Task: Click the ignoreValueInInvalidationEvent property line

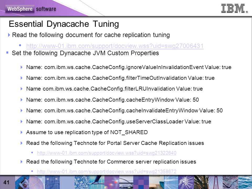Action: (129, 67)
